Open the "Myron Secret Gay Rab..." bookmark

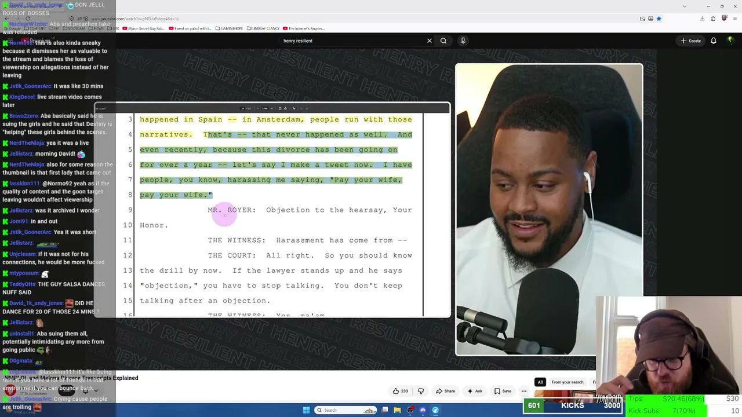(145, 28)
